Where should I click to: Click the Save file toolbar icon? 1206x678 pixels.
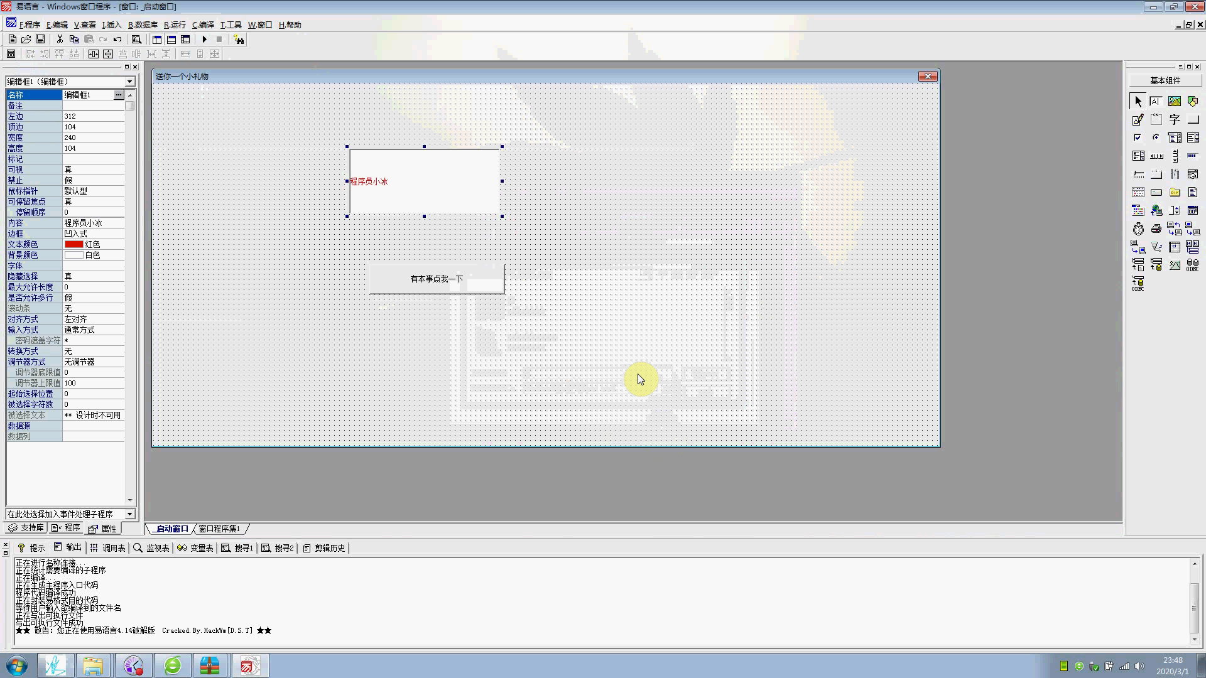coord(40,40)
